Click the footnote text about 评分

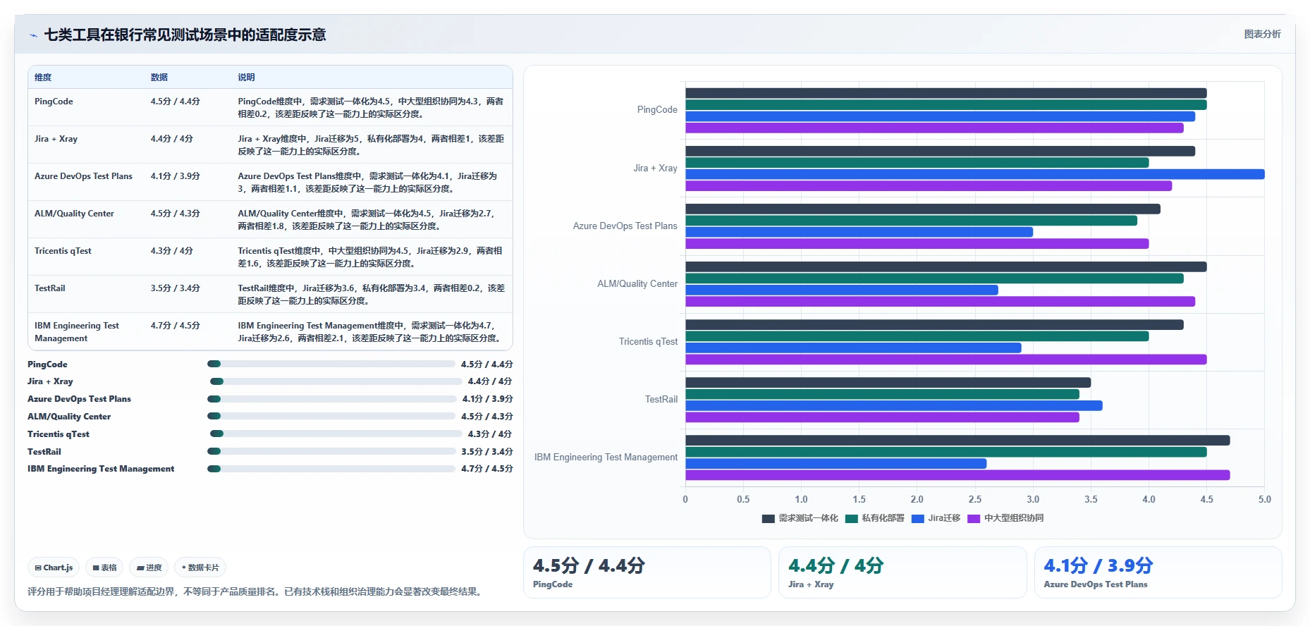click(256, 591)
